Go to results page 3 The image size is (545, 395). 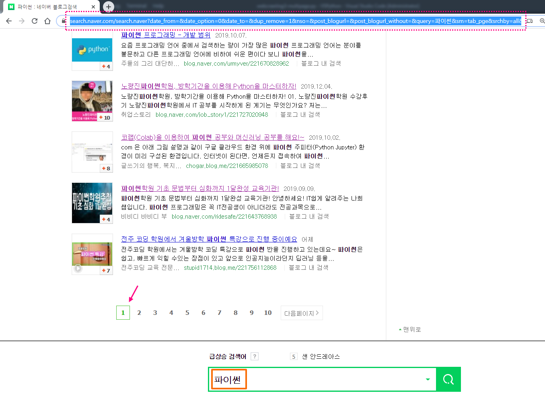(x=155, y=313)
